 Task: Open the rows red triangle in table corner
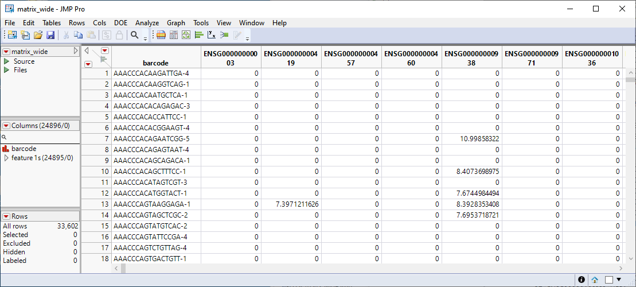tap(88, 64)
